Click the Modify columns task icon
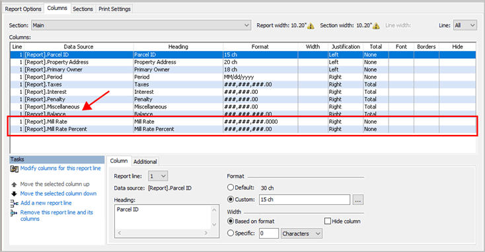Viewport: 485px width, 252px height. [15, 169]
